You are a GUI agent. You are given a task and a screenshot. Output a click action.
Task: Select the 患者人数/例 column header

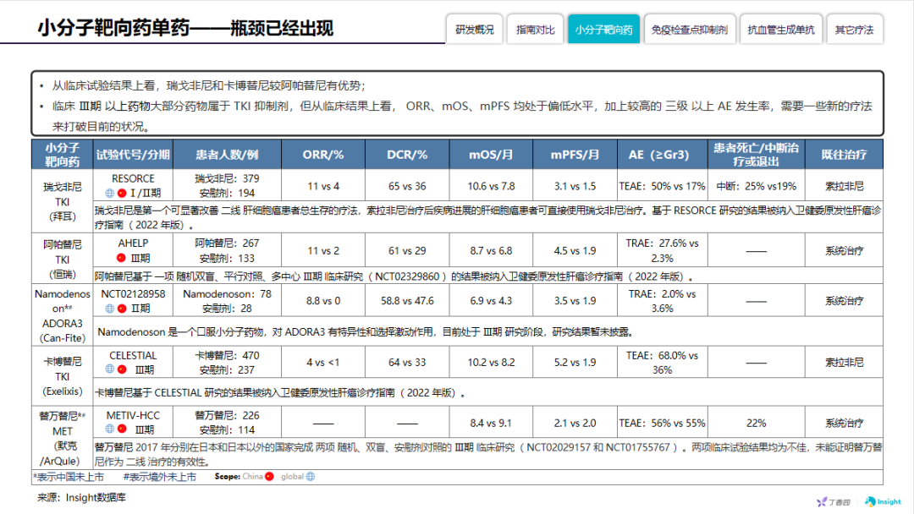pyautogui.click(x=228, y=154)
